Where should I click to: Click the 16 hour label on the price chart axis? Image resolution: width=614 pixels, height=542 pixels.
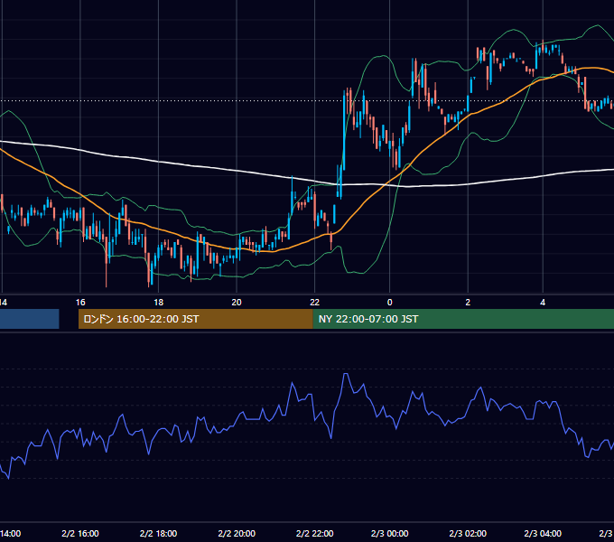[x=80, y=303]
